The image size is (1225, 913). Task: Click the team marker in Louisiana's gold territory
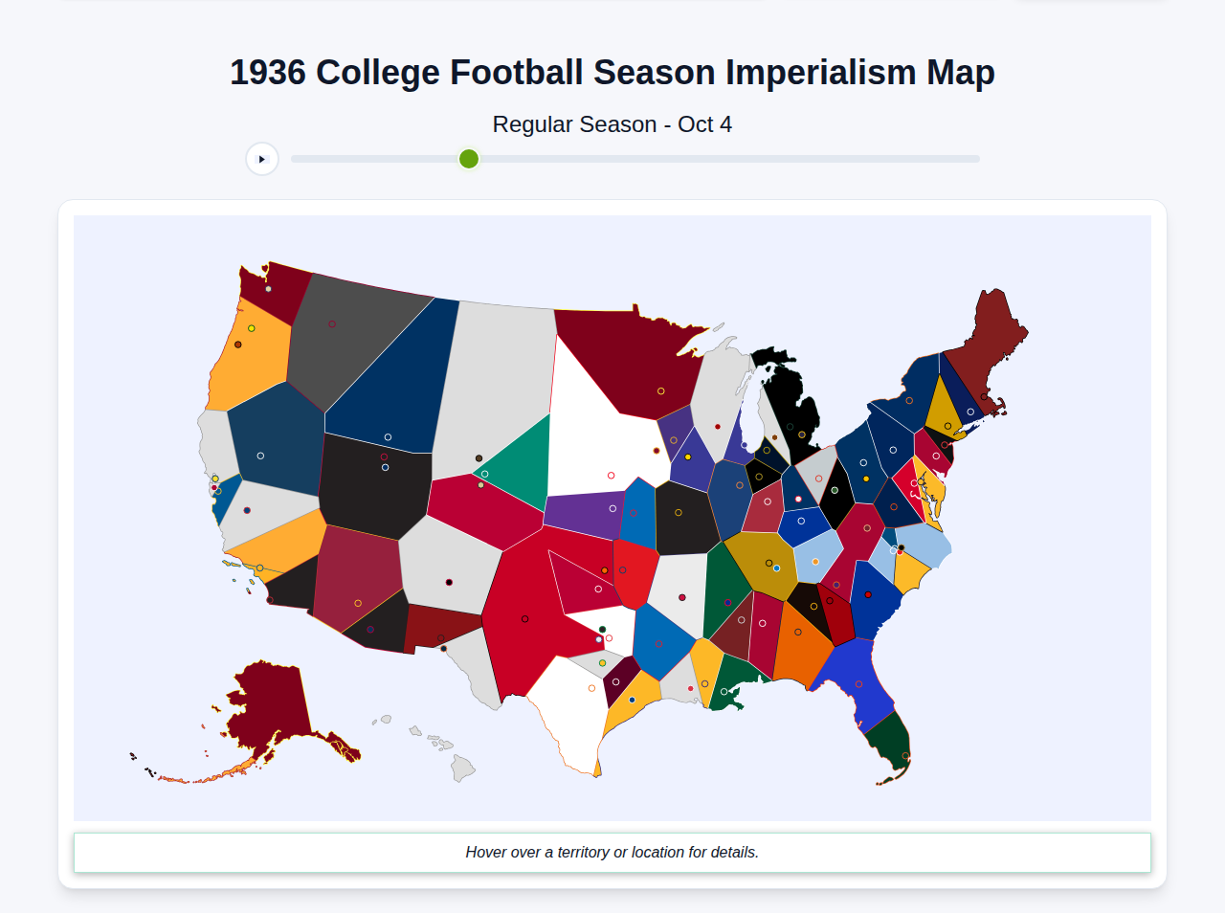tap(702, 683)
